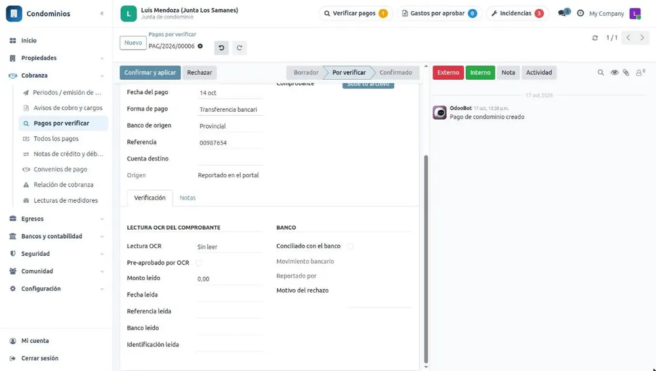The height and width of the screenshot is (371, 656).
Task: Click the Actividad button in chatter
Action: tap(539, 73)
